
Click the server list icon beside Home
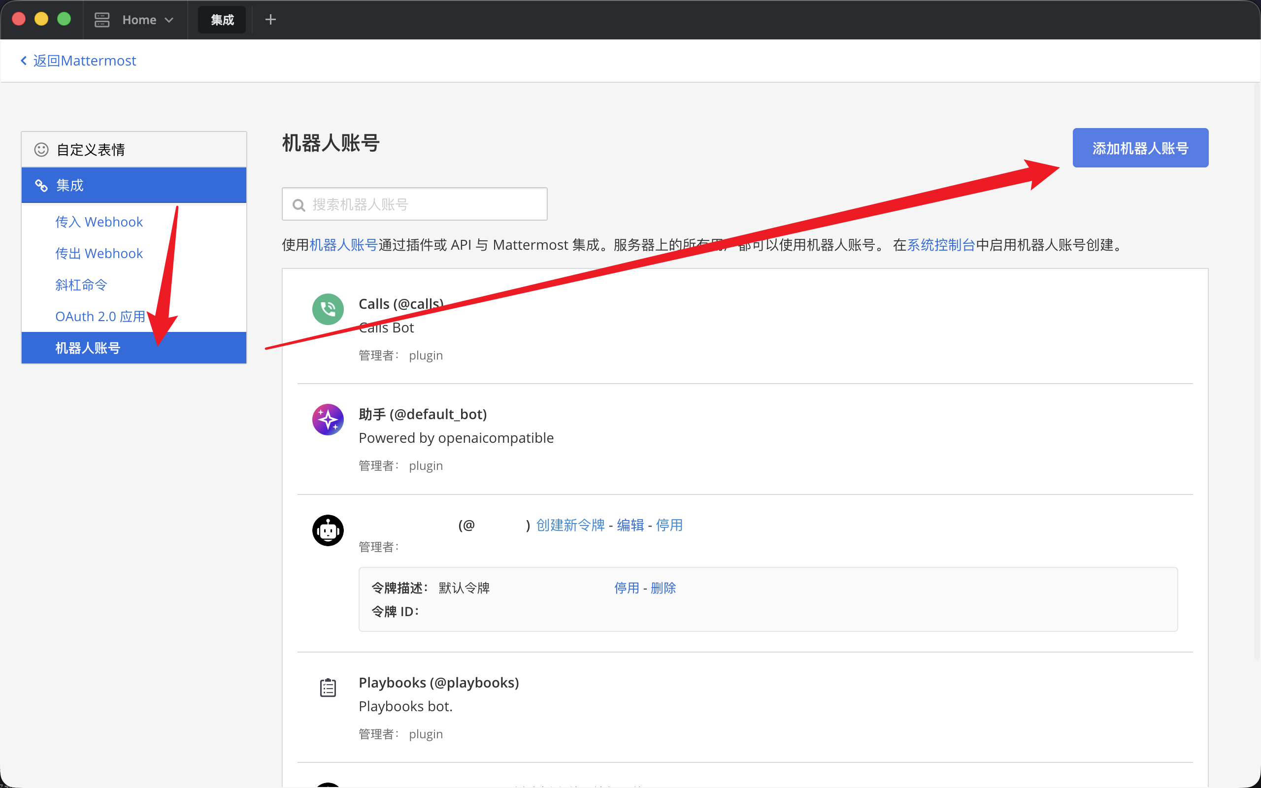pyautogui.click(x=102, y=20)
